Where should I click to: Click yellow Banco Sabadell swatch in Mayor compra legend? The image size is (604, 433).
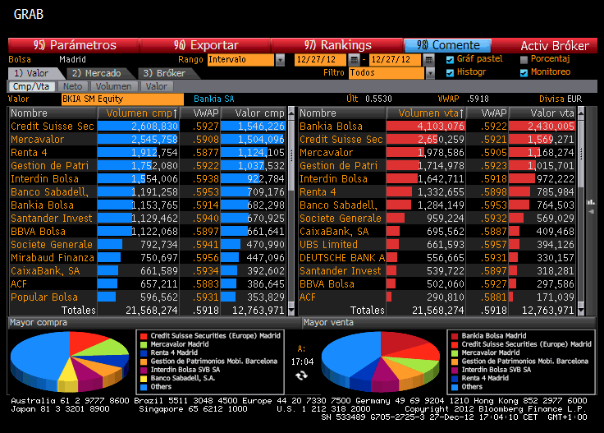click(144, 378)
